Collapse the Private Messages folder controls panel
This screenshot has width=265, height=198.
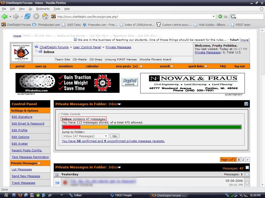click(x=246, y=104)
